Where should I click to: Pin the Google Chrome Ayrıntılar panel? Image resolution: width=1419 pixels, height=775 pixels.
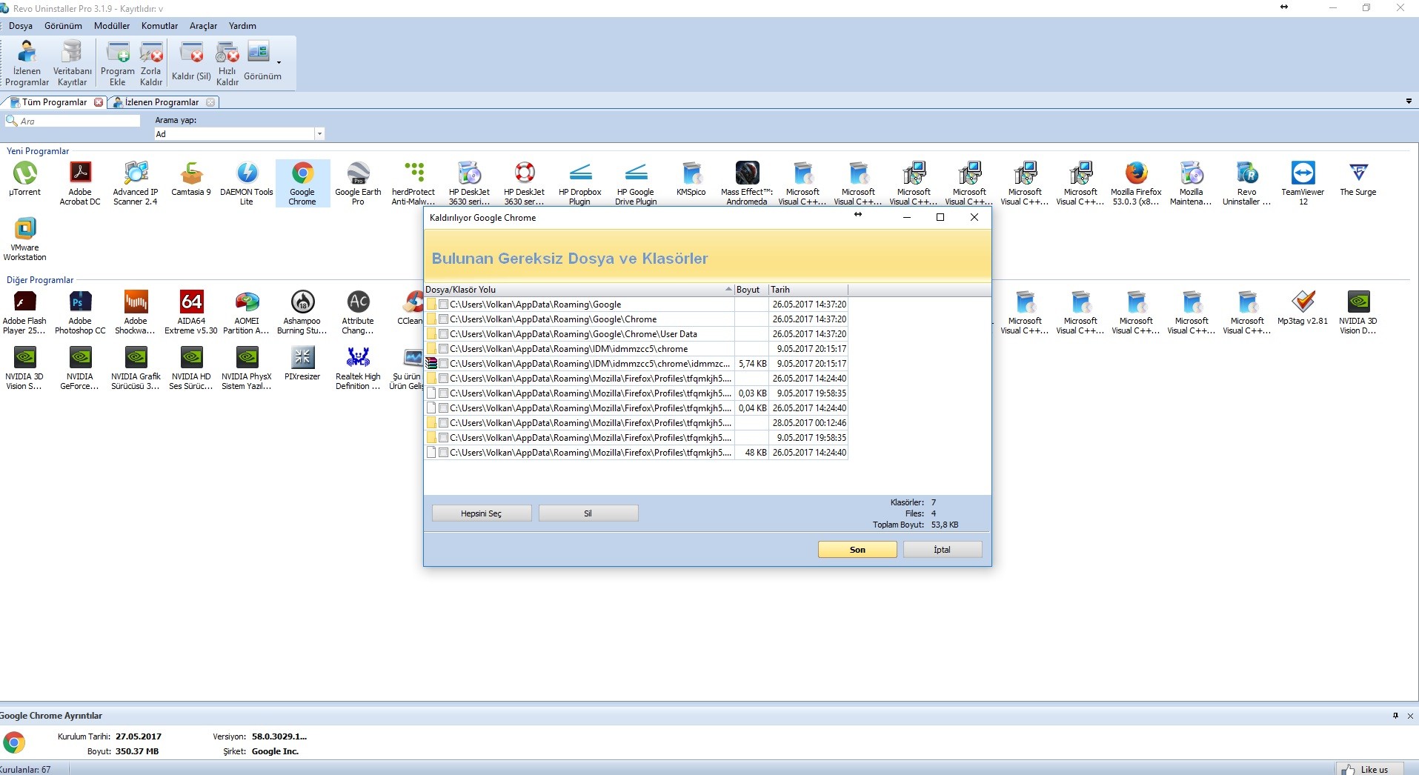click(1395, 716)
